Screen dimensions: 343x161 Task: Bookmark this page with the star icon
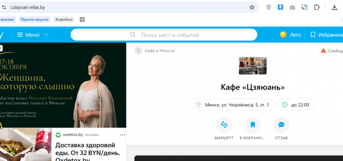pos(252,8)
